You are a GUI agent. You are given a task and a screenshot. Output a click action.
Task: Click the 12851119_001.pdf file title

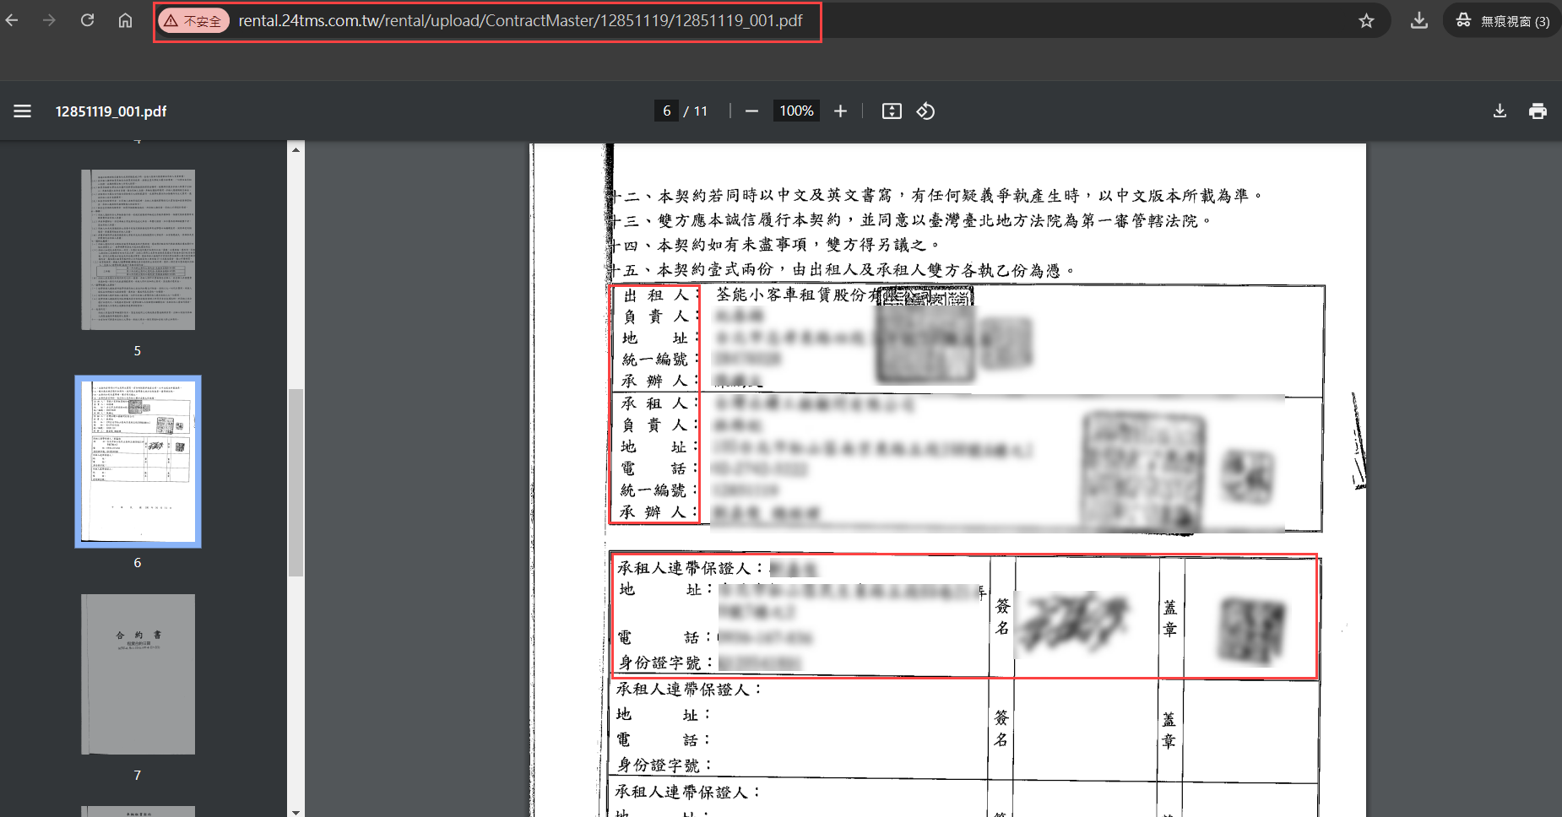(x=111, y=111)
